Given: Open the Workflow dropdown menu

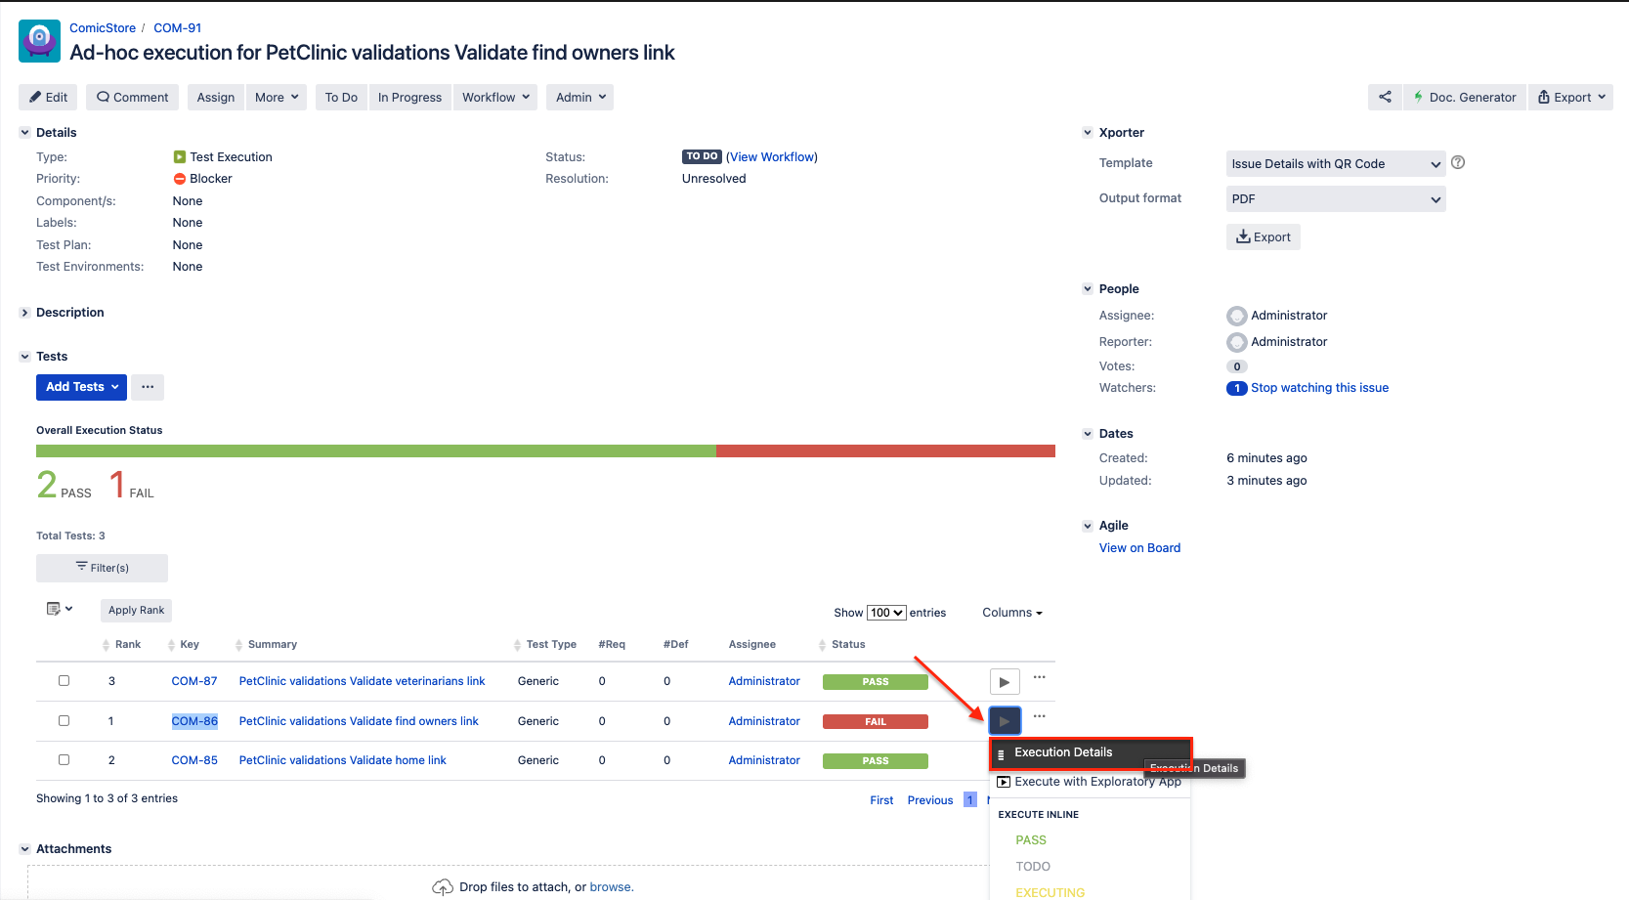Looking at the screenshot, I should (495, 97).
